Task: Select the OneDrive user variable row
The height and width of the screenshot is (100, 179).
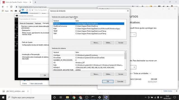Action: [x=89, y=24]
